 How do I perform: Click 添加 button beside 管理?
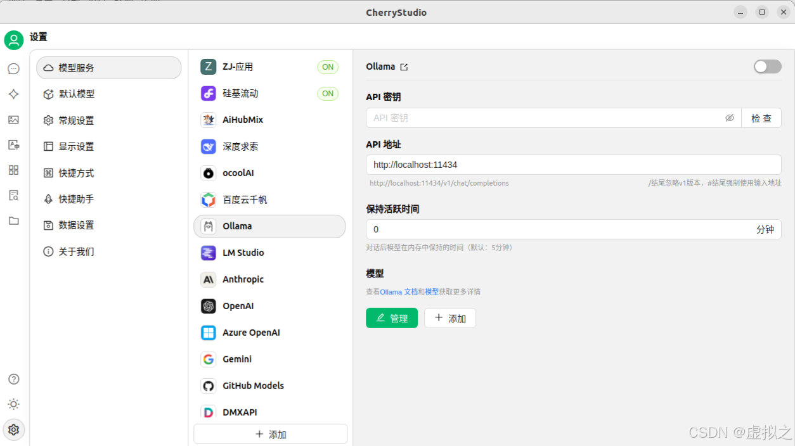tap(450, 318)
